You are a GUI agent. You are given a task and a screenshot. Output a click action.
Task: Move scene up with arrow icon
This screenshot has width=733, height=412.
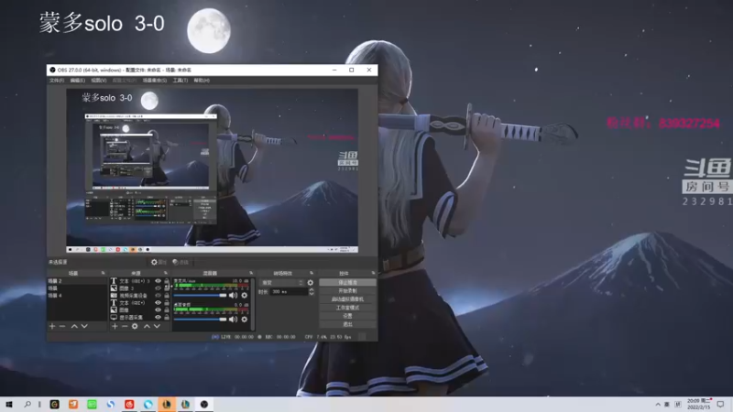(x=74, y=326)
